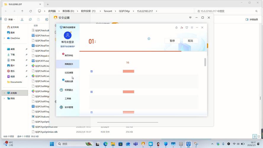Image resolution: width=263 pixels, height=148 pixels.
Task: Click the Explorer back arrow
Action: point(6,11)
